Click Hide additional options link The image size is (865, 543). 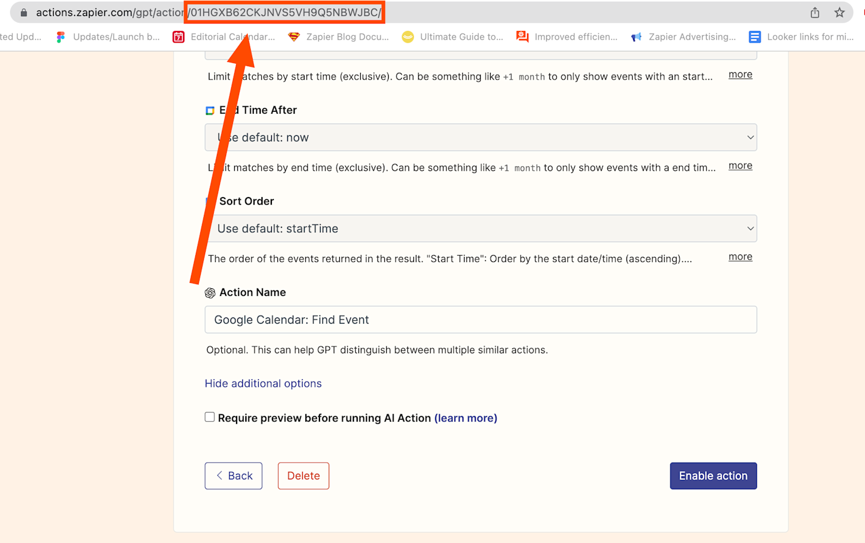click(263, 384)
